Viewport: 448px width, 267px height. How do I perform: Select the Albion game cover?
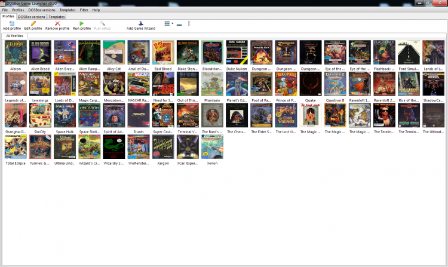tap(16, 52)
